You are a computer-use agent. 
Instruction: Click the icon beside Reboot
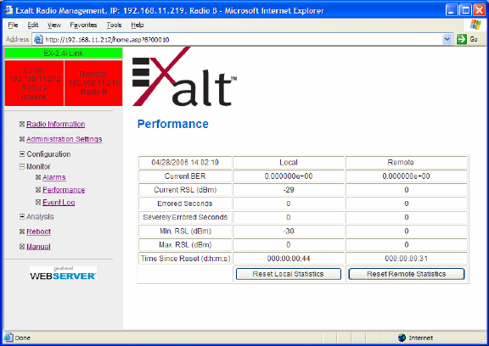[22, 232]
